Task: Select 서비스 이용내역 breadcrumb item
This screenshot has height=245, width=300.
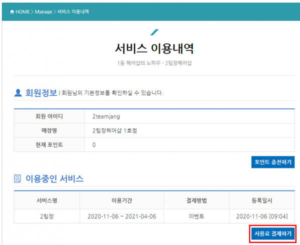Action: [x=73, y=11]
